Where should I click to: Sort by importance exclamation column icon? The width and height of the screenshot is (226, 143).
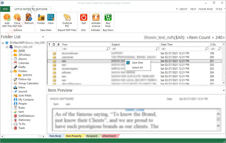click(x=49, y=45)
